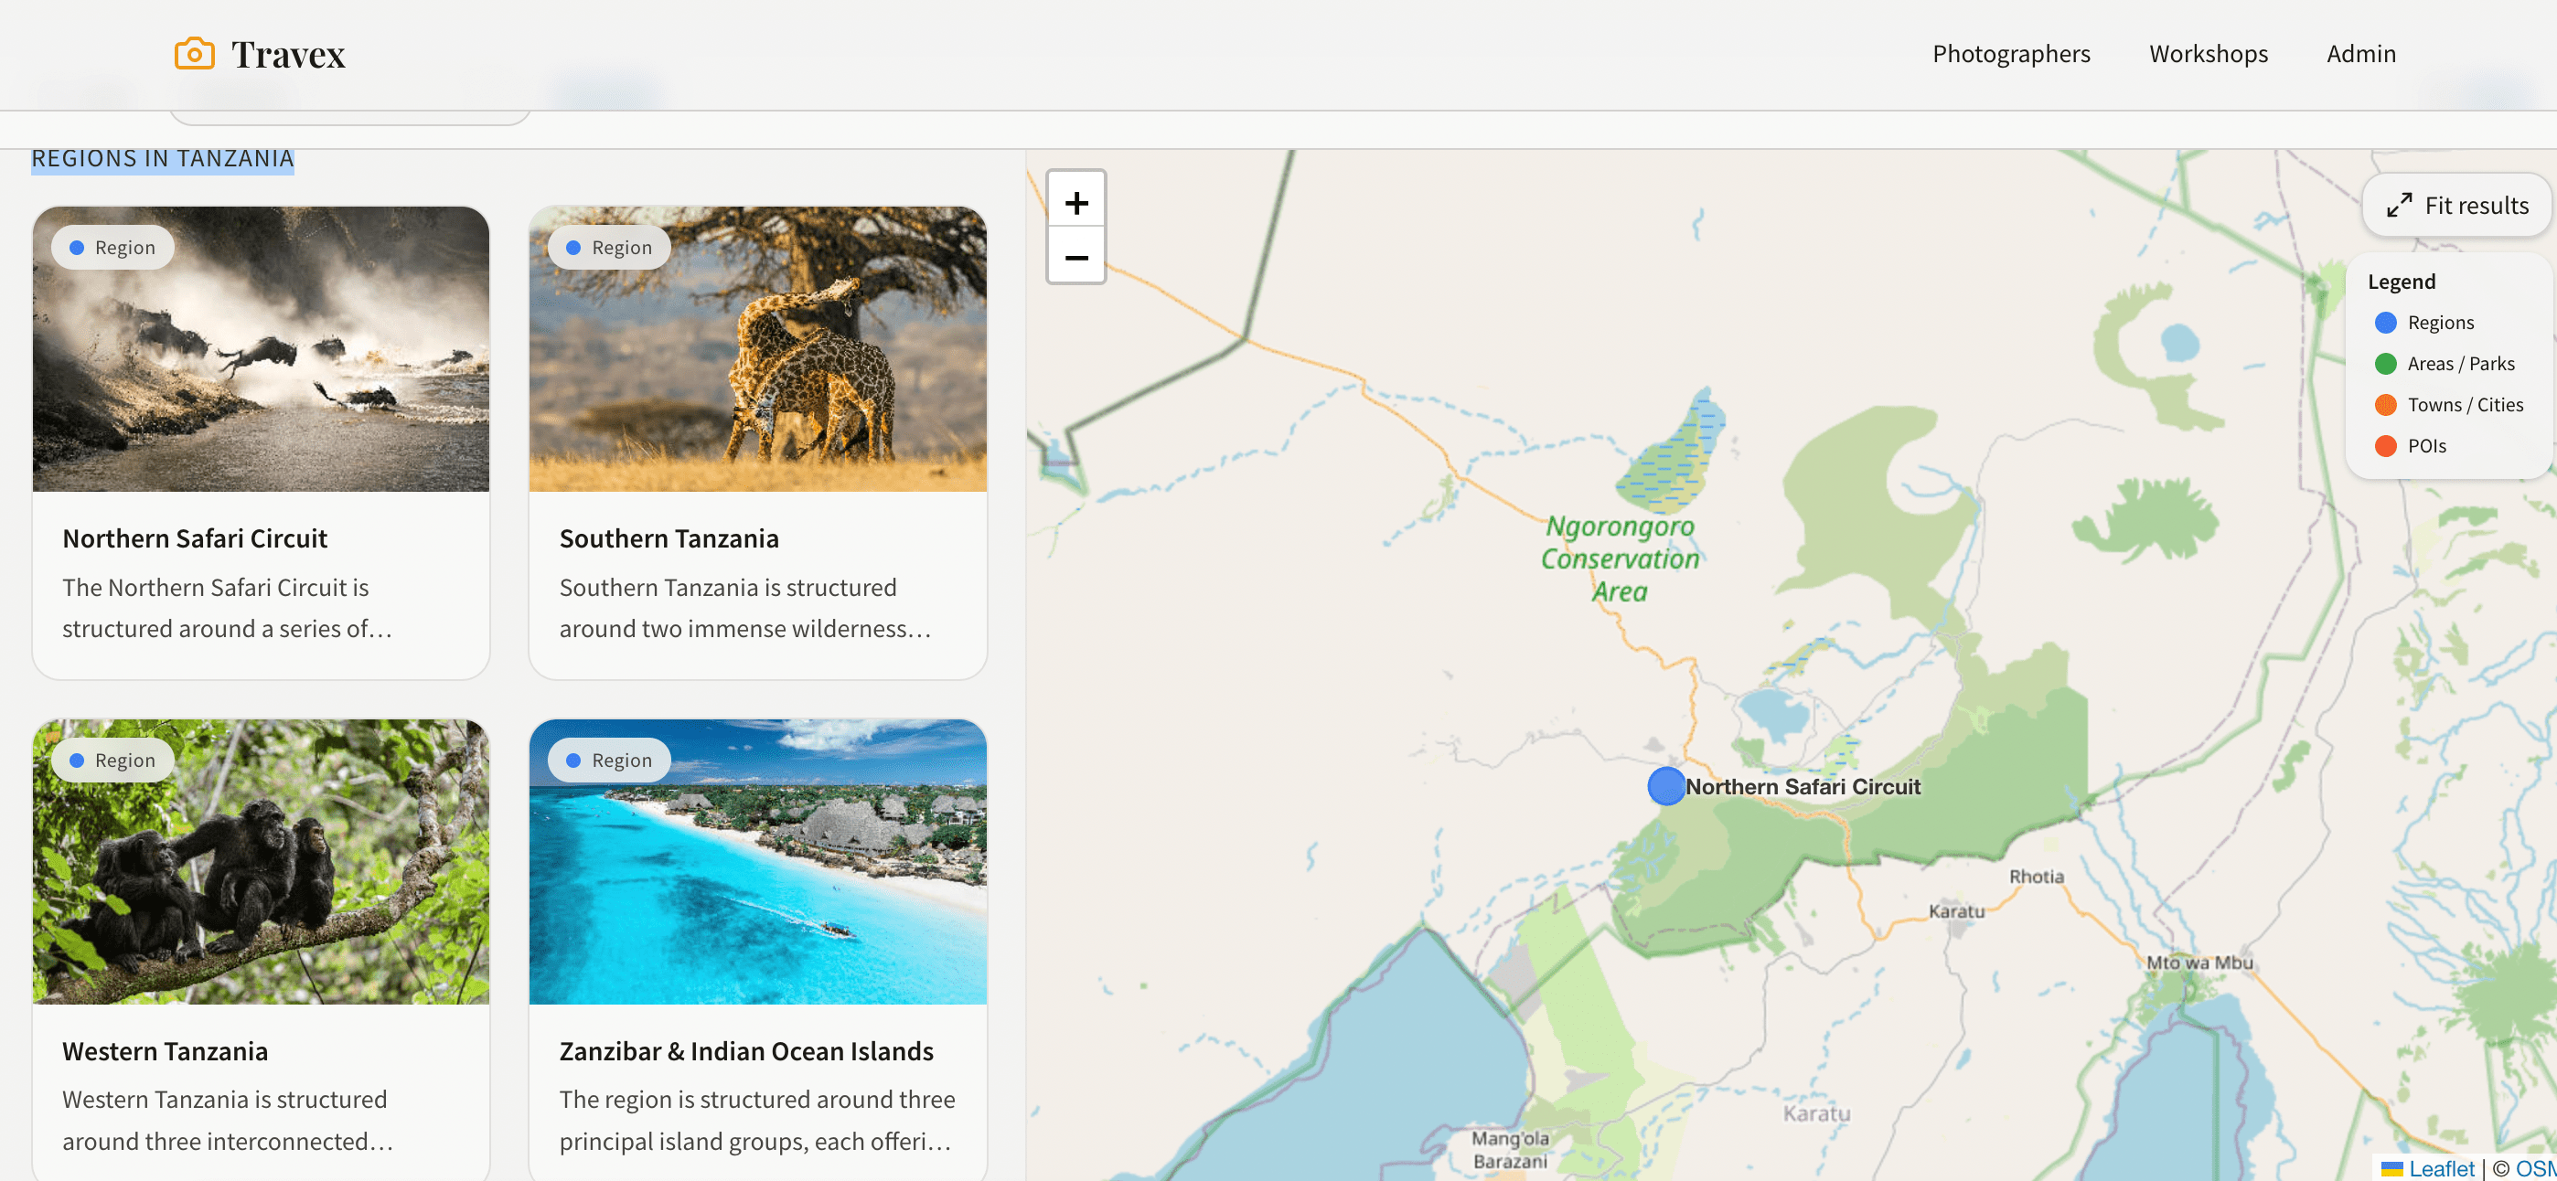
Task: Click the Legend heading
Action: [2402, 282]
